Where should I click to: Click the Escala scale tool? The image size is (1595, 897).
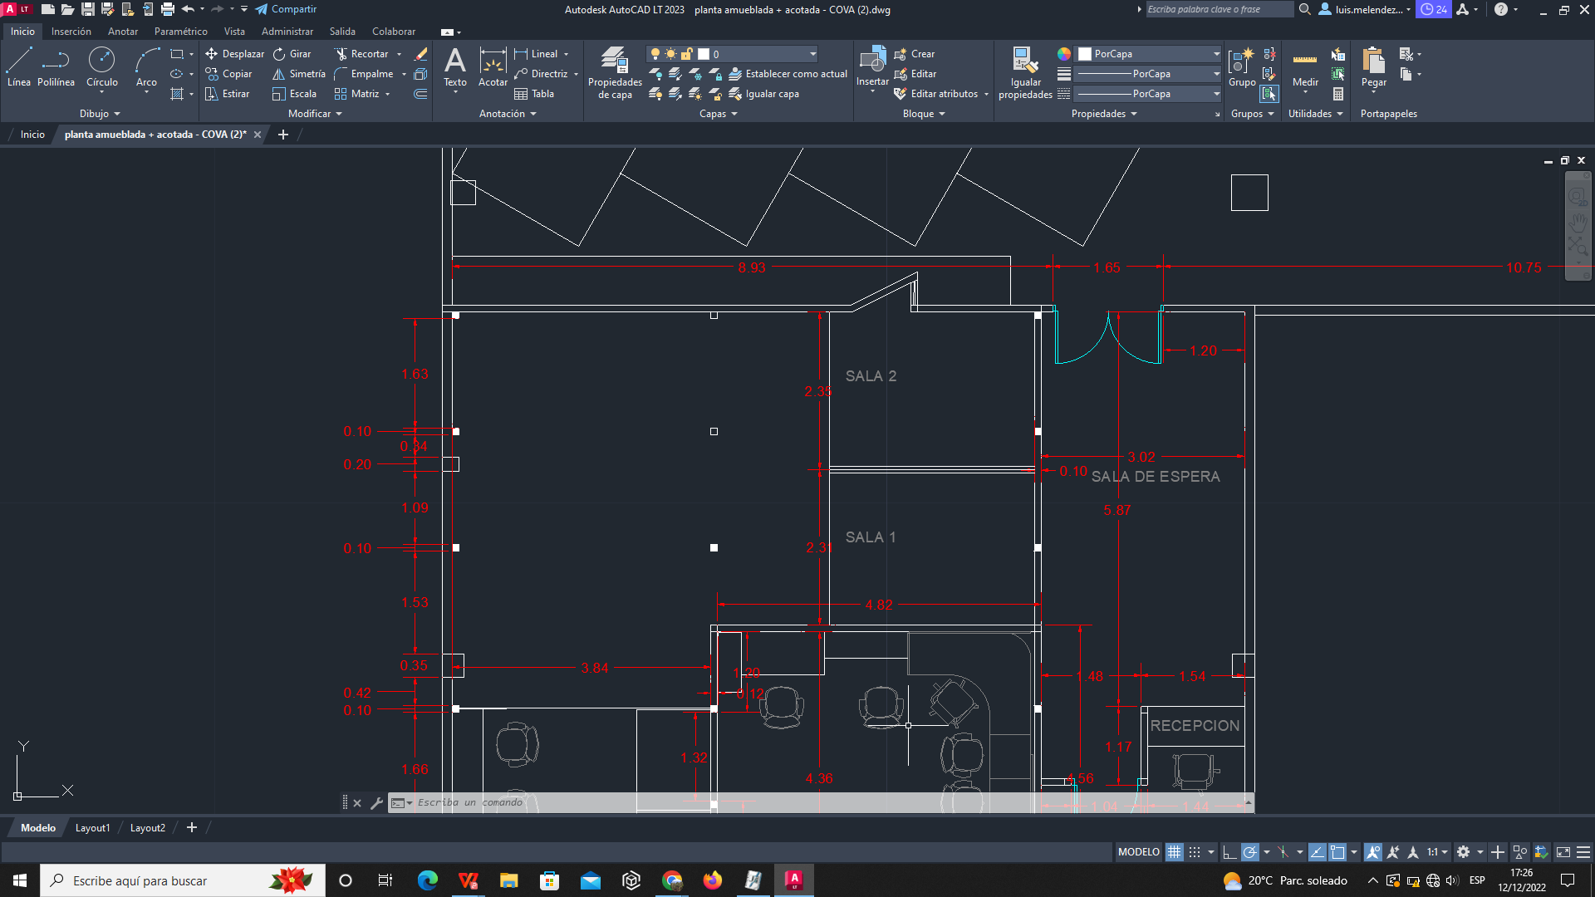294,94
